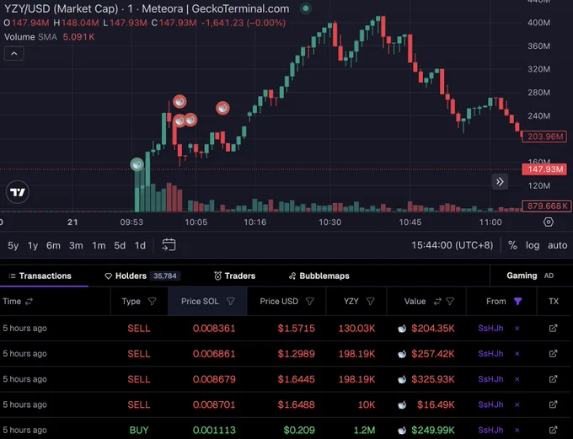The height and width of the screenshot is (439, 573).
Task: Click the Holders count badge 35,784
Action: [x=165, y=276]
